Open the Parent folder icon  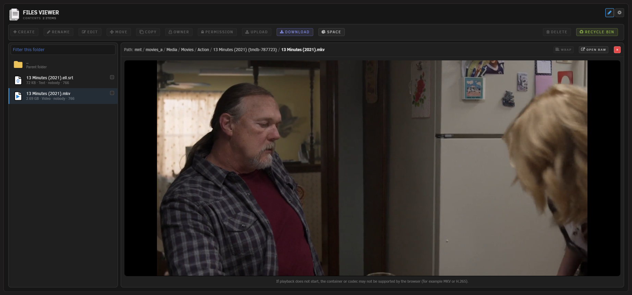[x=18, y=64]
